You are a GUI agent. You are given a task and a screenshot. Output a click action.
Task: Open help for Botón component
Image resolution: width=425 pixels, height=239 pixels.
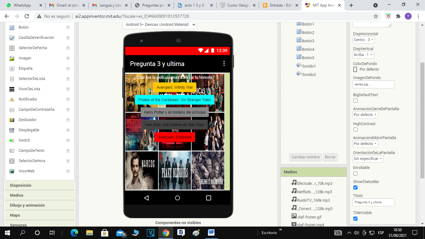[68, 27]
